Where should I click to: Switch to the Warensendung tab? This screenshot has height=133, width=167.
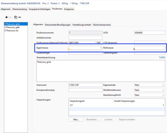coord(20,9)
